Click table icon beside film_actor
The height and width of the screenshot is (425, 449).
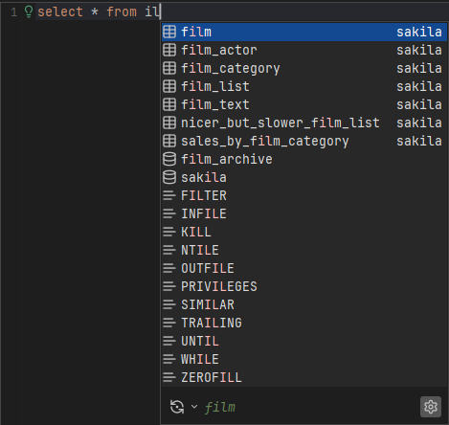(x=169, y=50)
